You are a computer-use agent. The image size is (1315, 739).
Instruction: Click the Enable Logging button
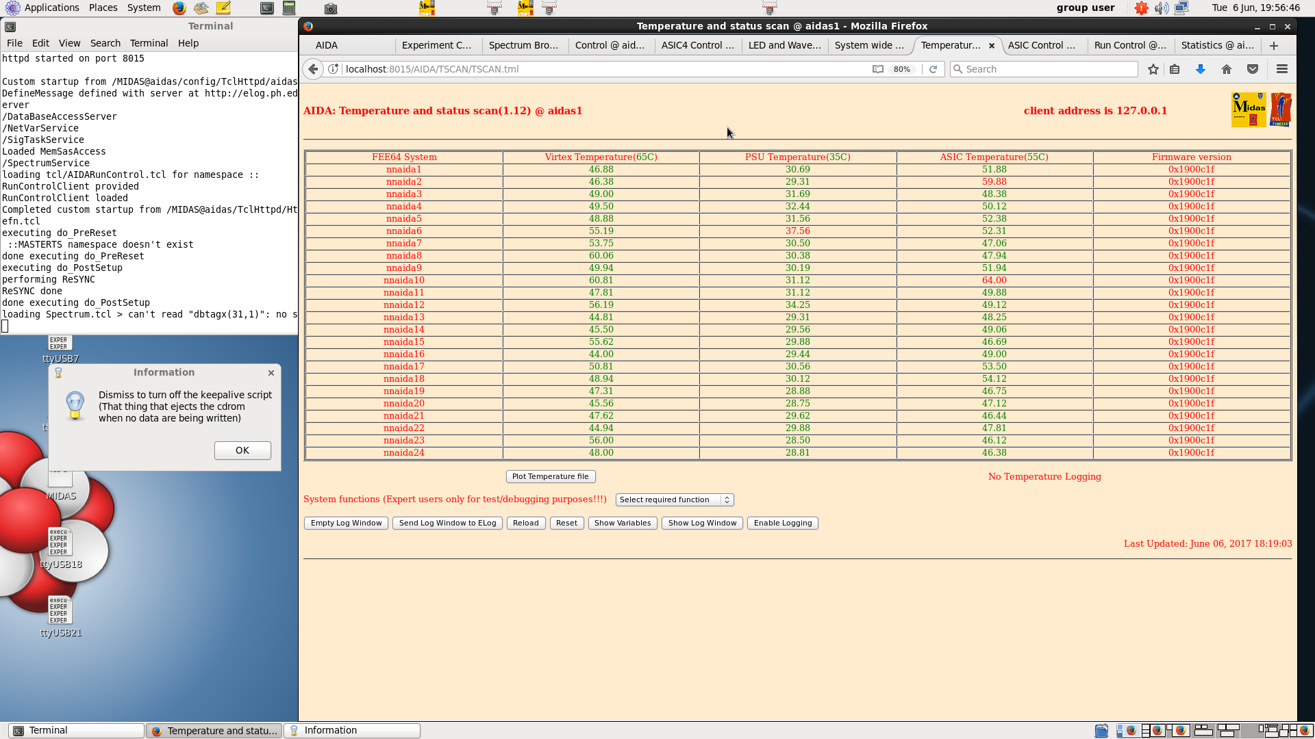point(783,523)
